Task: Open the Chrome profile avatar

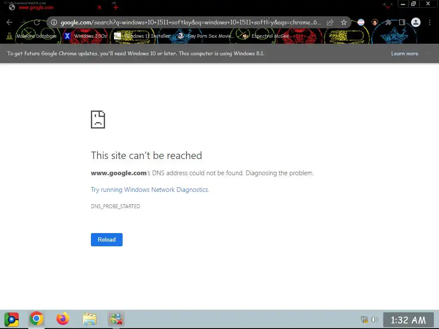Action: point(416,22)
